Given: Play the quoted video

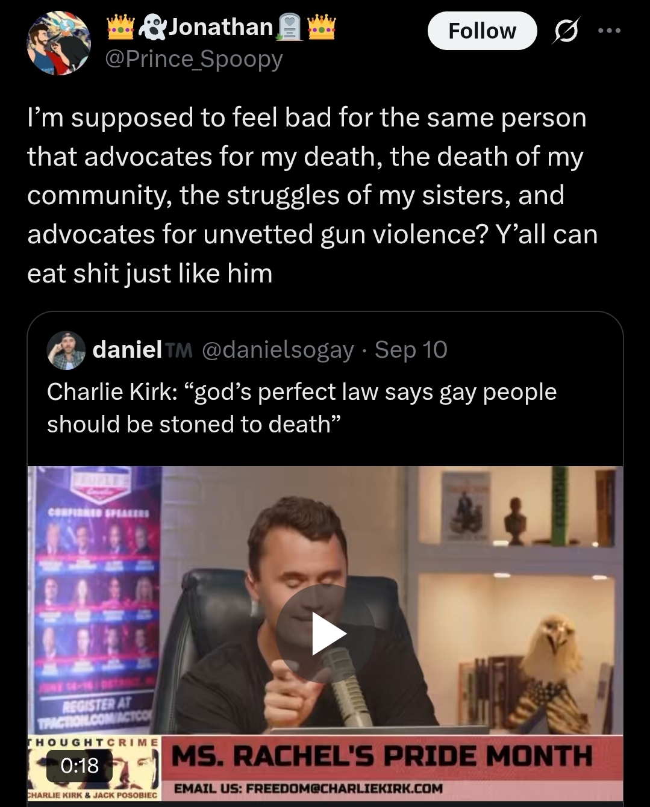Looking at the screenshot, I should pyautogui.click(x=326, y=633).
